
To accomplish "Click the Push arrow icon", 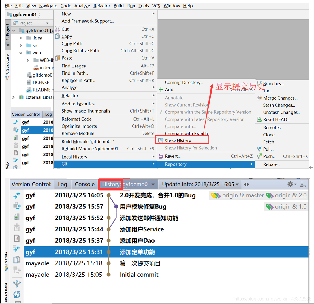I will (x=259, y=156).
